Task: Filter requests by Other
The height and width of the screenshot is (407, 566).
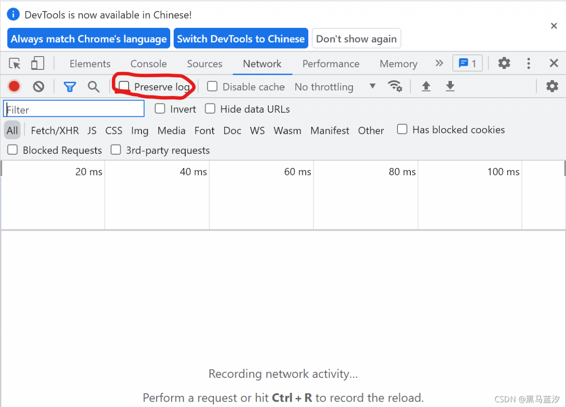Action: 371,130
